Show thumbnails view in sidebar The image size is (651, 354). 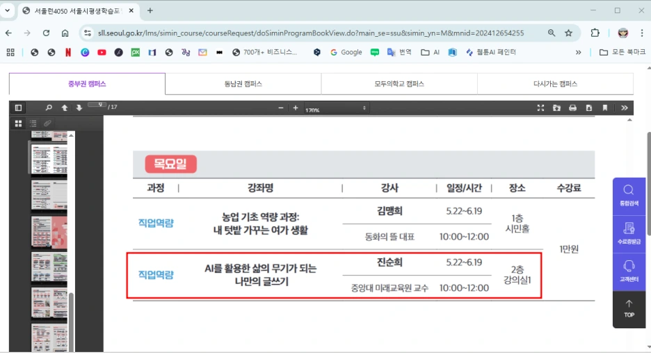(x=18, y=124)
